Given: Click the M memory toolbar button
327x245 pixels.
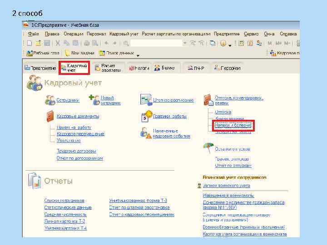Looking at the screenshot, I should click(x=270, y=43).
